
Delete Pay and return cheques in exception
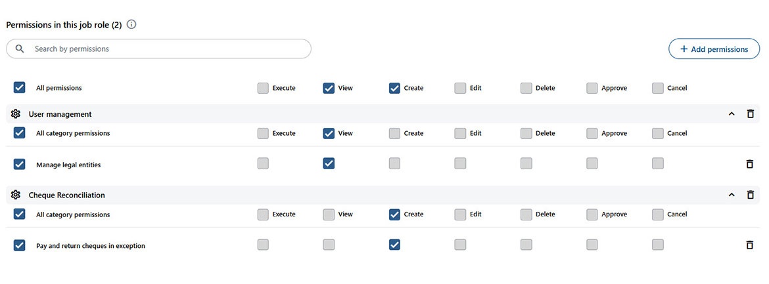[750, 245]
